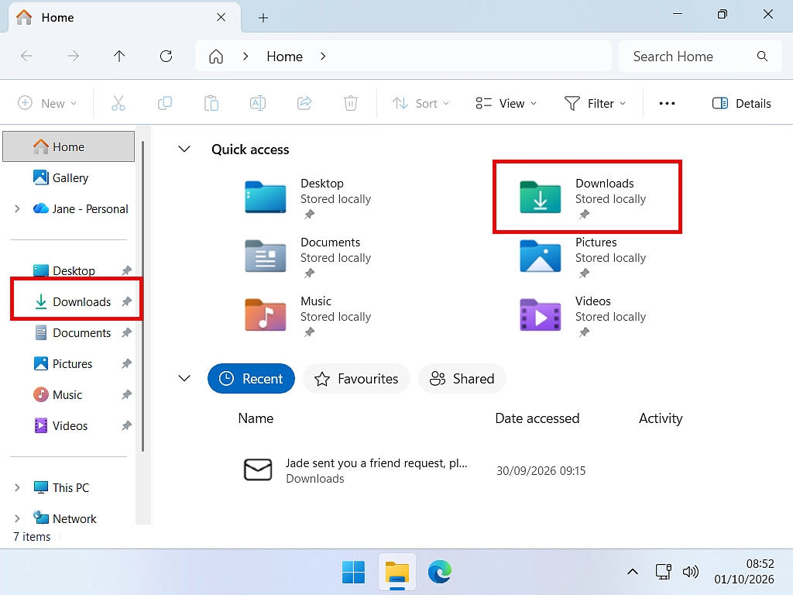Open the Start menu on taskbar
This screenshot has width=793, height=595.
[x=353, y=573]
